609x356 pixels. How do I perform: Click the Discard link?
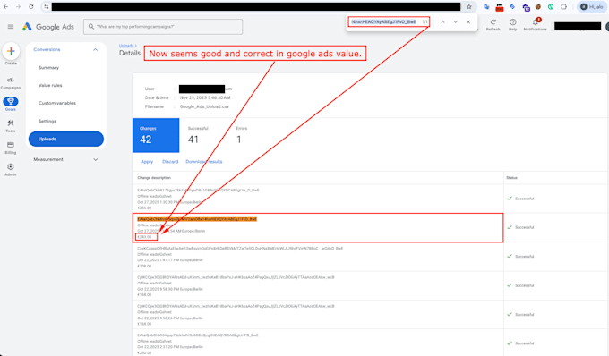(170, 162)
